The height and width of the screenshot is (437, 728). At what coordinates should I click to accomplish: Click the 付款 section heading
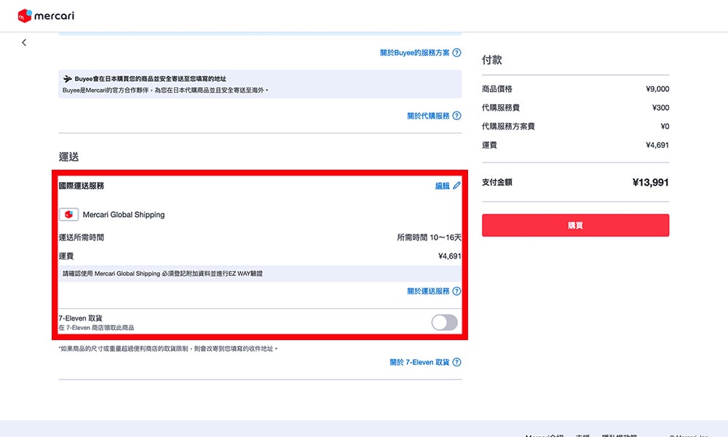pos(491,60)
